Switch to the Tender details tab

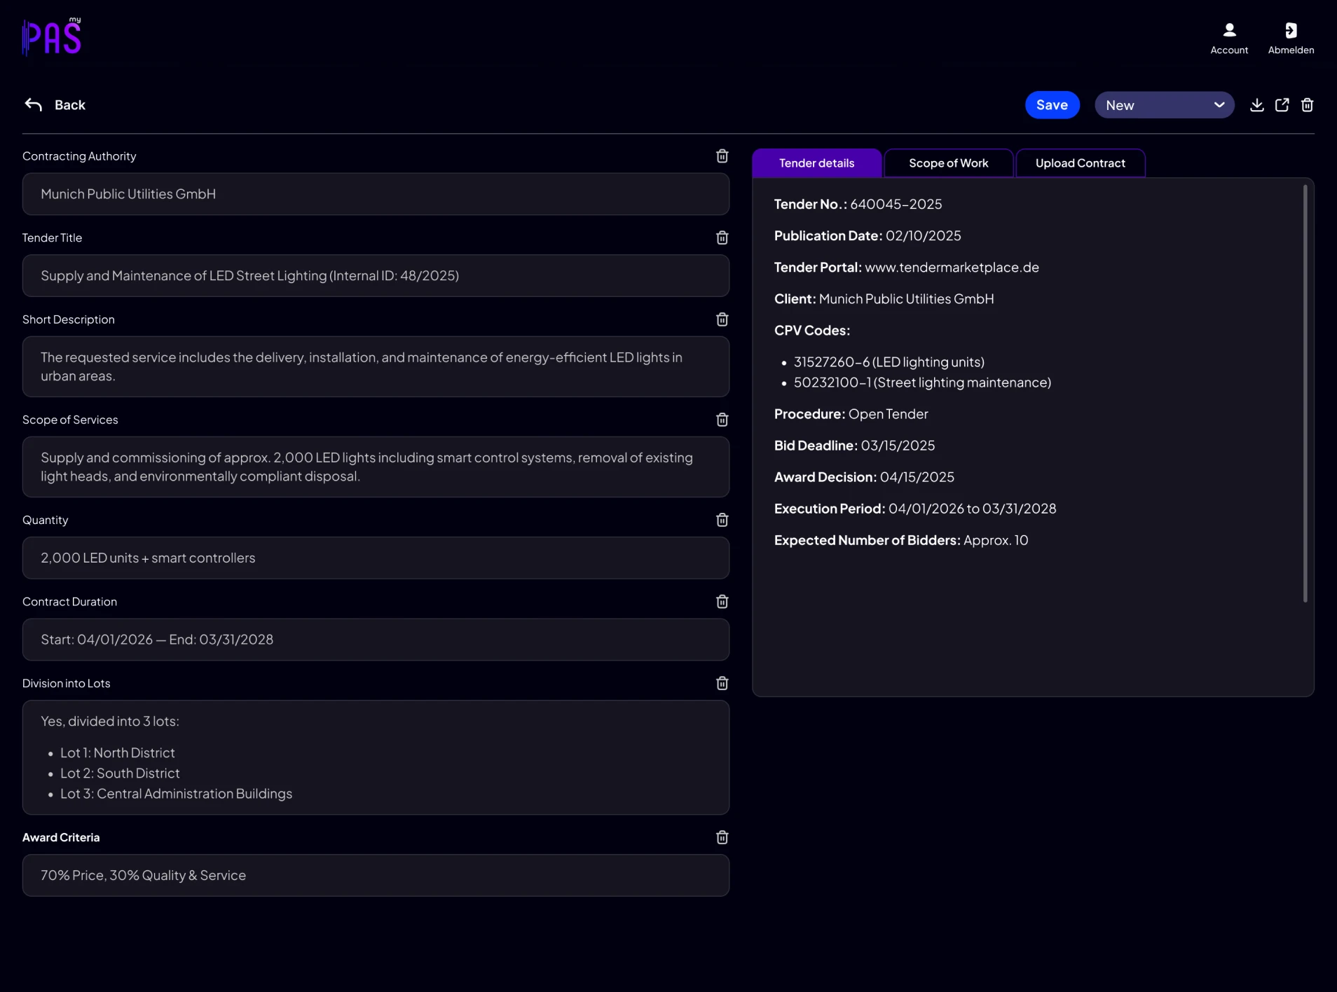[x=817, y=163]
